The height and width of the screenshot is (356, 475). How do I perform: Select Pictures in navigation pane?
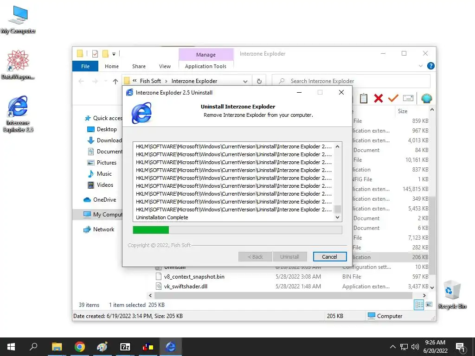[x=102, y=163]
